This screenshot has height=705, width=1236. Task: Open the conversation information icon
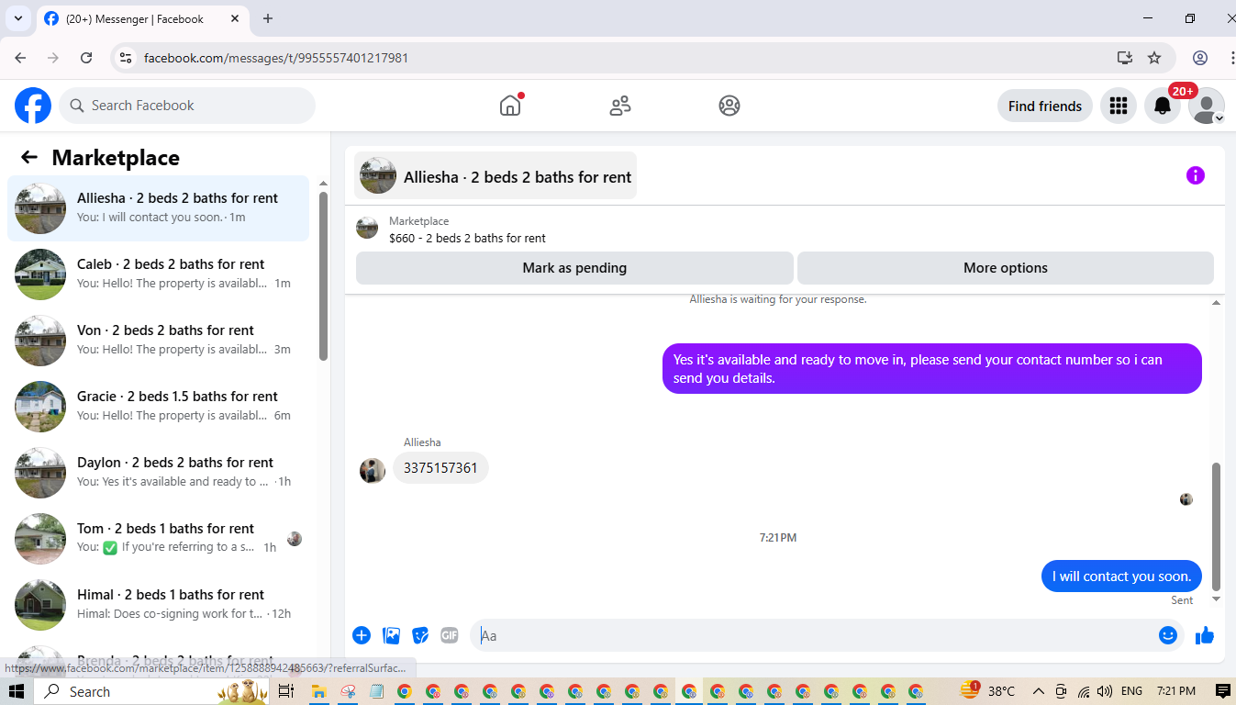point(1195,175)
